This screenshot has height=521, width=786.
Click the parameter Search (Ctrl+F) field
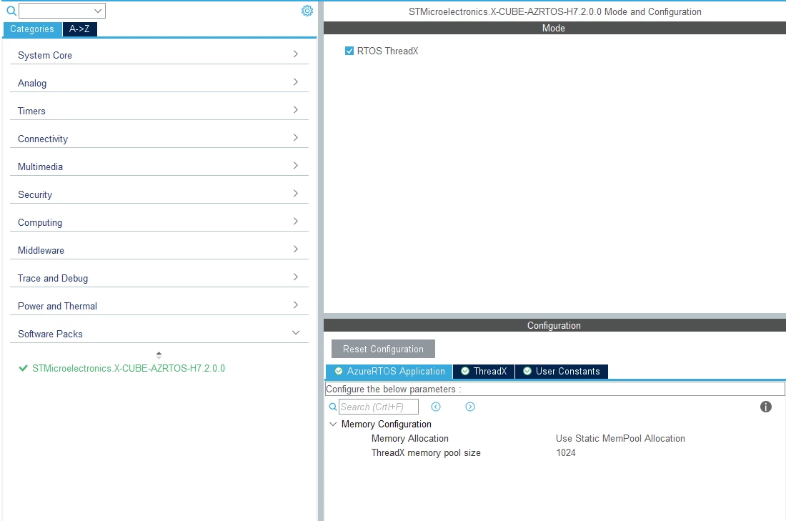click(x=379, y=407)
